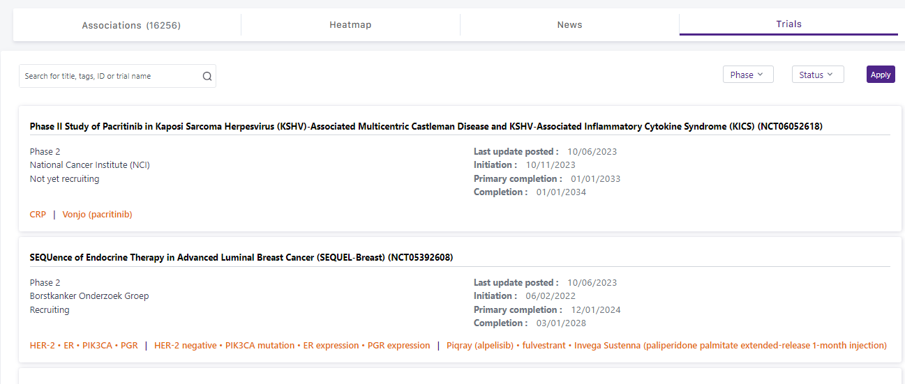Expand the Status filter dropdown
The height and width of the screenshot is (384, 905).
pos(817,75)
